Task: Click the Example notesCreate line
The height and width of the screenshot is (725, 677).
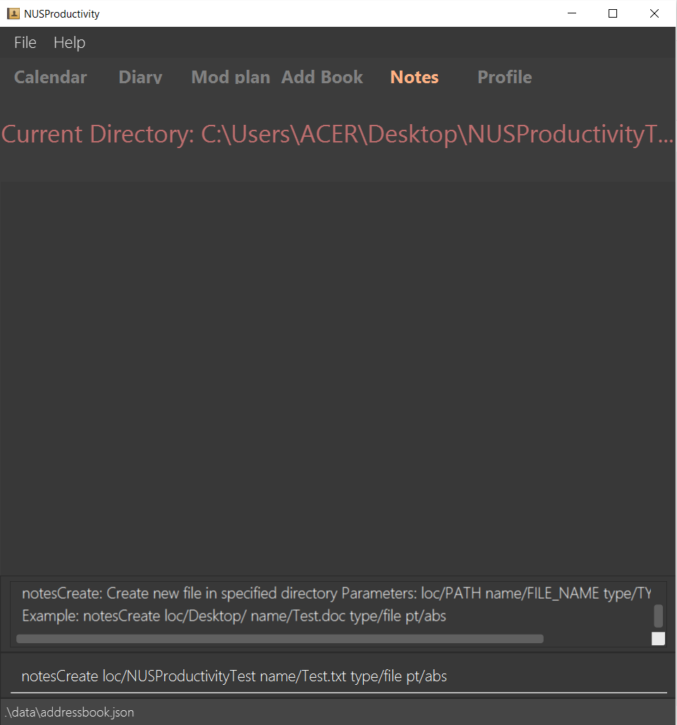Action: click(234, 616)
